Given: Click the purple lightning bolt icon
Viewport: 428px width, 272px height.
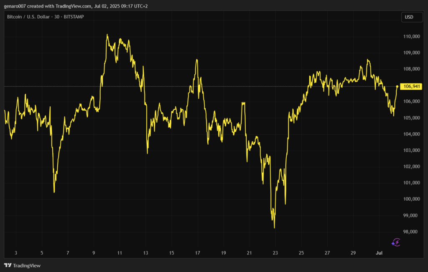Looking at the screenshot, I should pyautogui.click(x=396, y=242).
